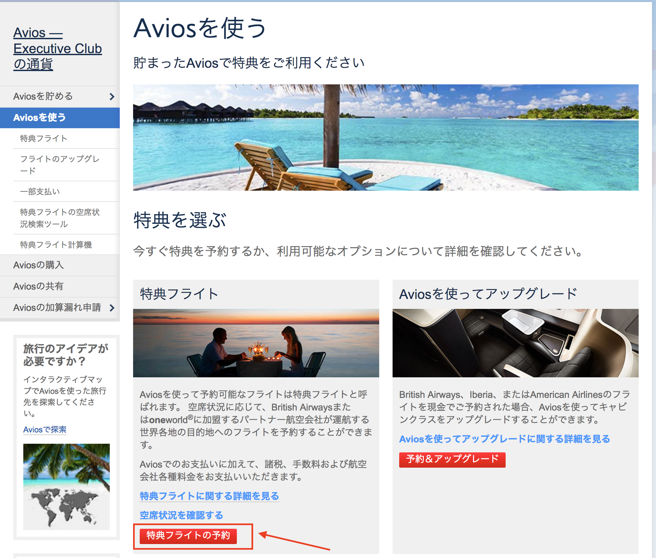The height and width of the screenshot is (558, 656).
Task: Select the highlighted Aviosを使う sidebar item
Action: (x=39, y=117)
